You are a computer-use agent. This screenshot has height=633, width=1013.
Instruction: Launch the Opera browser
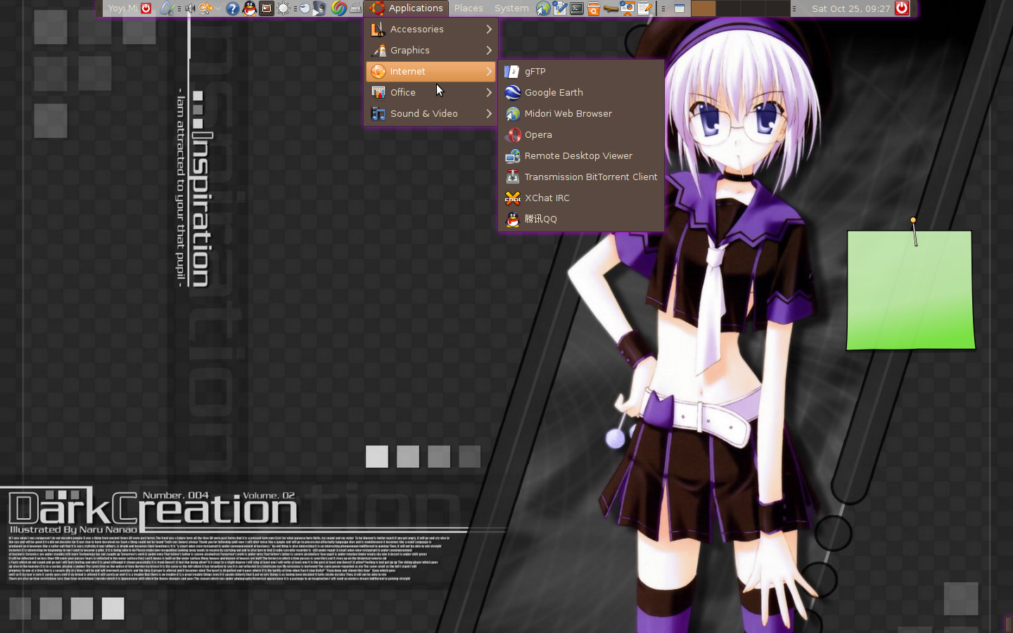(581, 134)
